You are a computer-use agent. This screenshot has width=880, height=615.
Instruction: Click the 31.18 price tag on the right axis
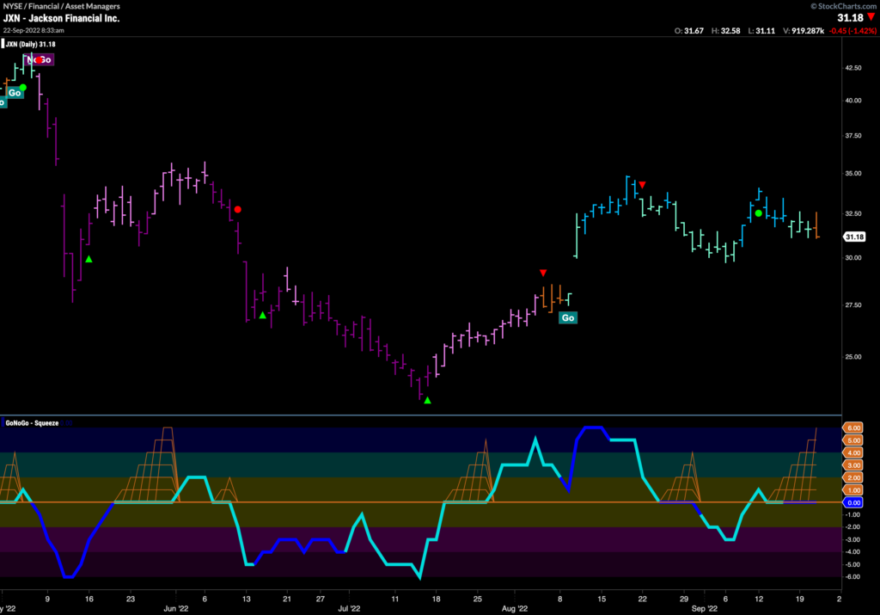click(853, 237)
